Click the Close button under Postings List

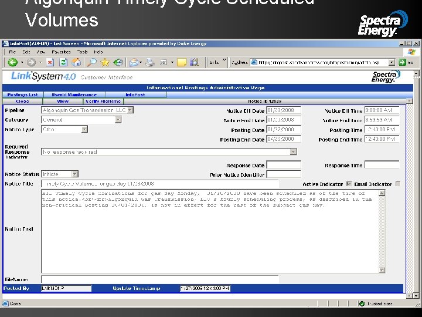click(x=22, y=102)
